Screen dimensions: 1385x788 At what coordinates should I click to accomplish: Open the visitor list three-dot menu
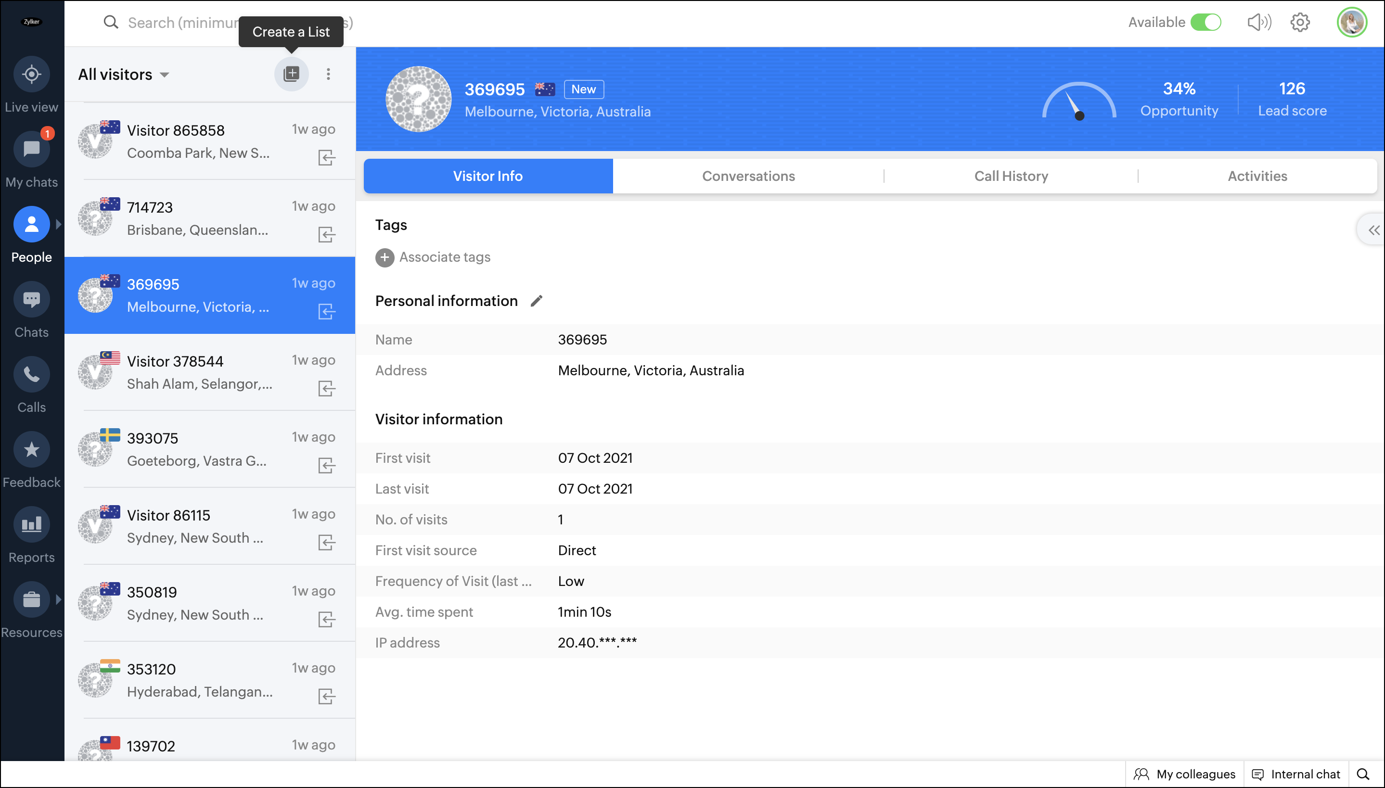328,74
